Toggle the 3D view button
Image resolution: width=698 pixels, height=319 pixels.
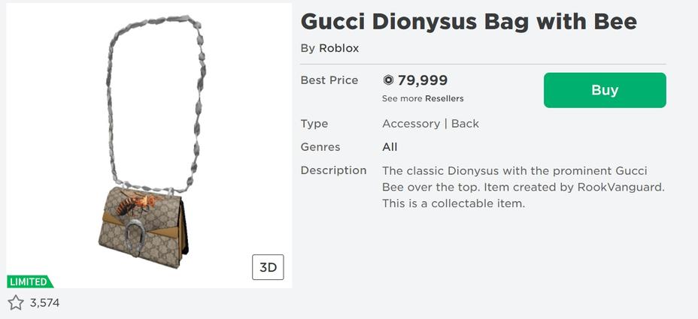click(268, 267)
